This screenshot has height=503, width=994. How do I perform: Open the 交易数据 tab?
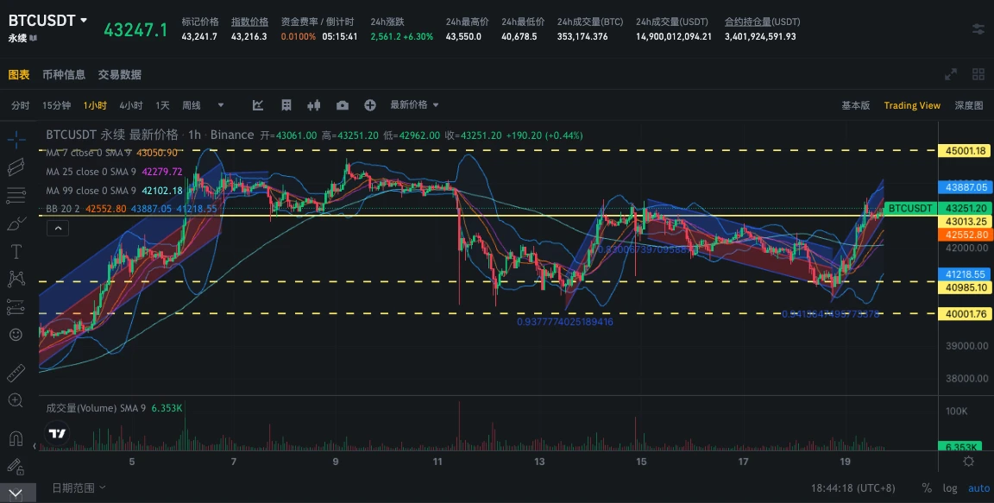tap(120, 75)
